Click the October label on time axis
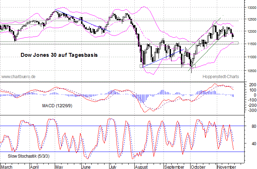The height and width of the screenshot is (169, 257). click(198, 167)
